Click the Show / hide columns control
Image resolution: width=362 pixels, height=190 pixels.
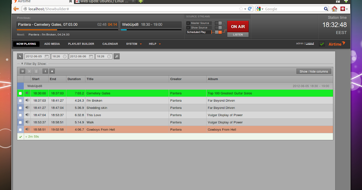(x=314, y=71)
